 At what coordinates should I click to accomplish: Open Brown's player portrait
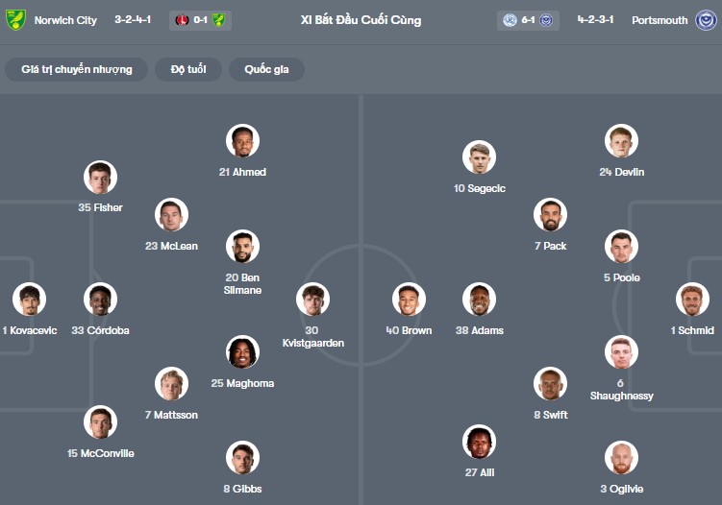(x=409, y=300)
